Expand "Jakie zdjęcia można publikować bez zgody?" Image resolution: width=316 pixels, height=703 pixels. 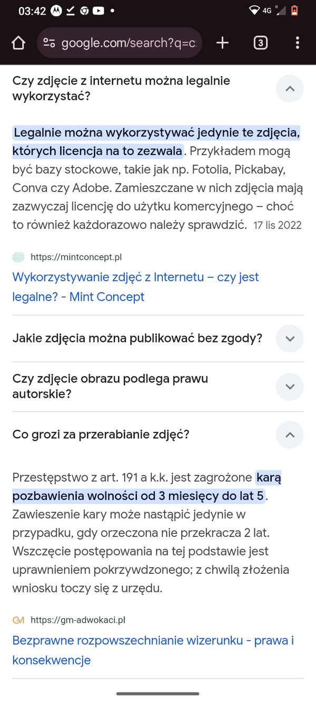coord(290,339)
